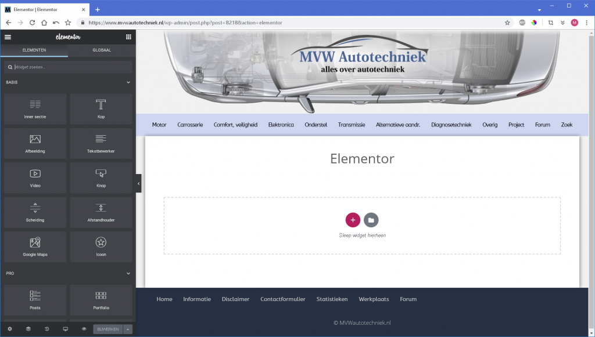Bookmark this page using the address bar star
Viewport: 595px width, 337px height.
507,23
